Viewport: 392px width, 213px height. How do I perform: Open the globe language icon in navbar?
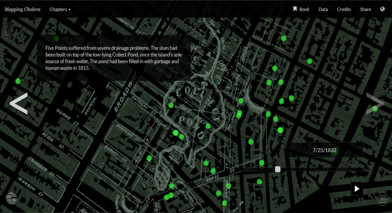(382, 9)
